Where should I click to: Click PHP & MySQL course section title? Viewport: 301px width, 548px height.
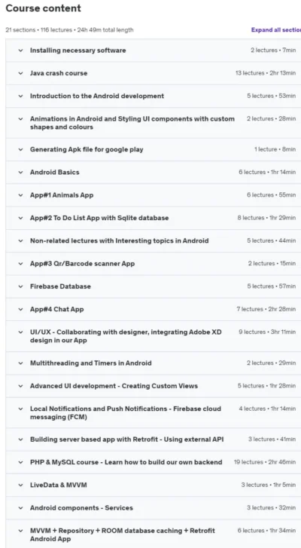[x=126, y=462]
